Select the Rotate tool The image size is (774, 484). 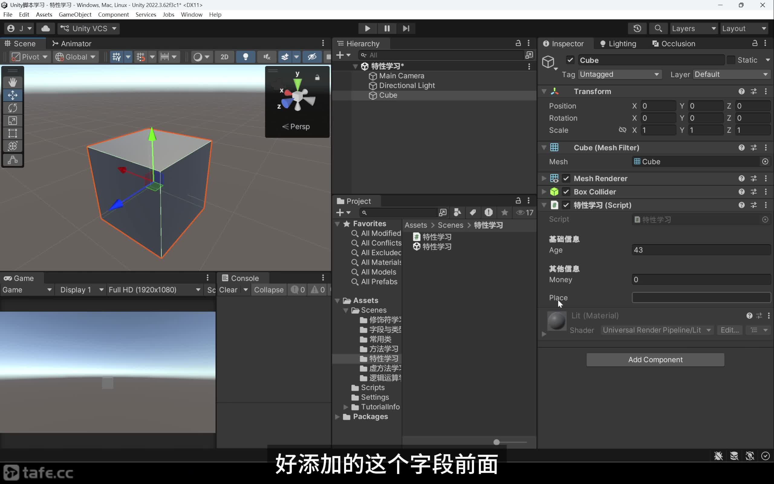pos(13,108)
